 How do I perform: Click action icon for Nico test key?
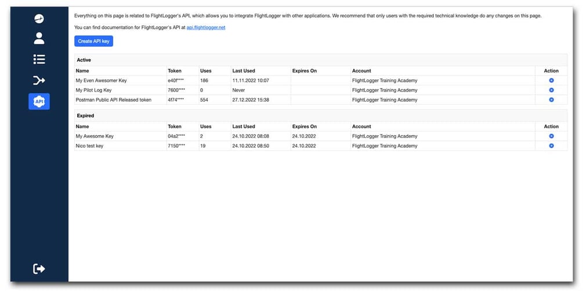point(552,145)
